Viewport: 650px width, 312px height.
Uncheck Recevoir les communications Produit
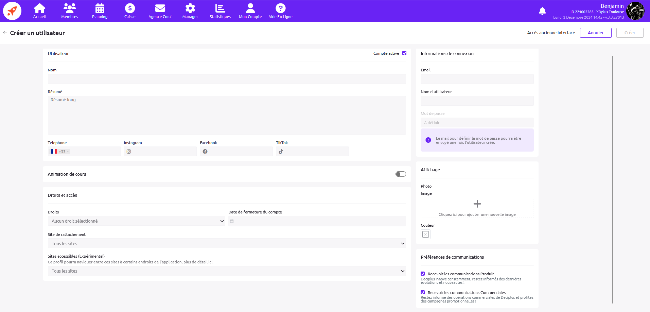(423, 274)
